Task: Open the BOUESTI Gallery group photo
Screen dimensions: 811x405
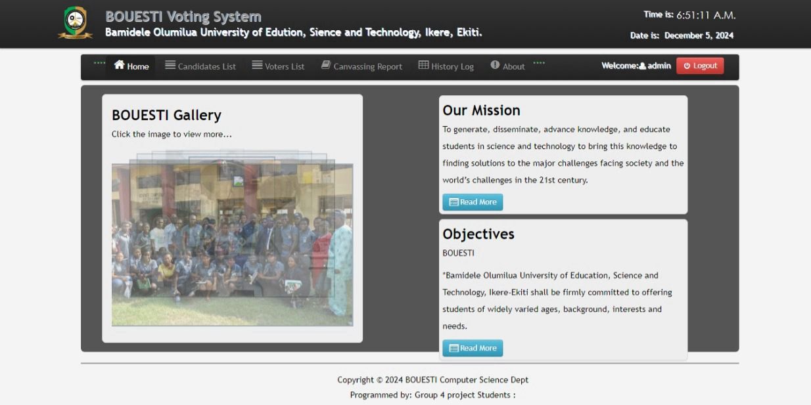Action: point(232,244)
